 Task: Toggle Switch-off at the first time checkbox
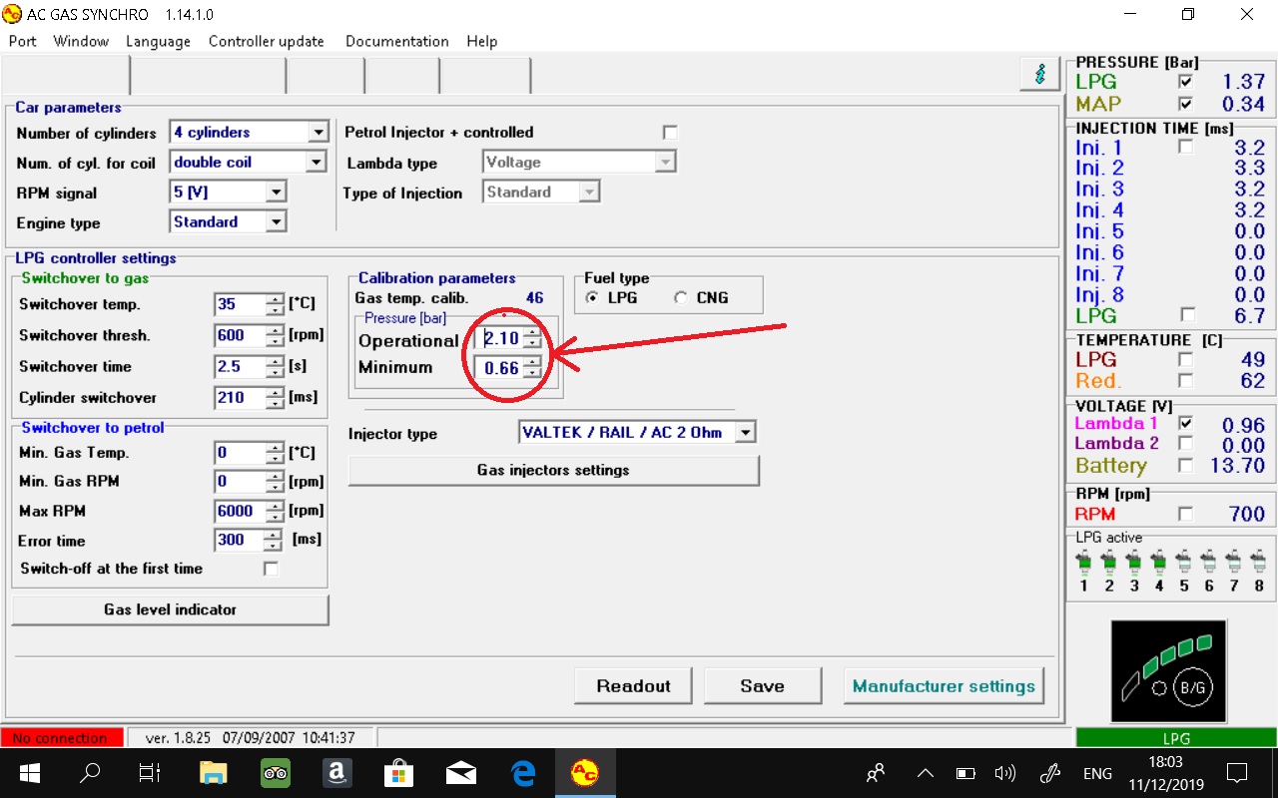pyautogui.click(x=271, y=569)
